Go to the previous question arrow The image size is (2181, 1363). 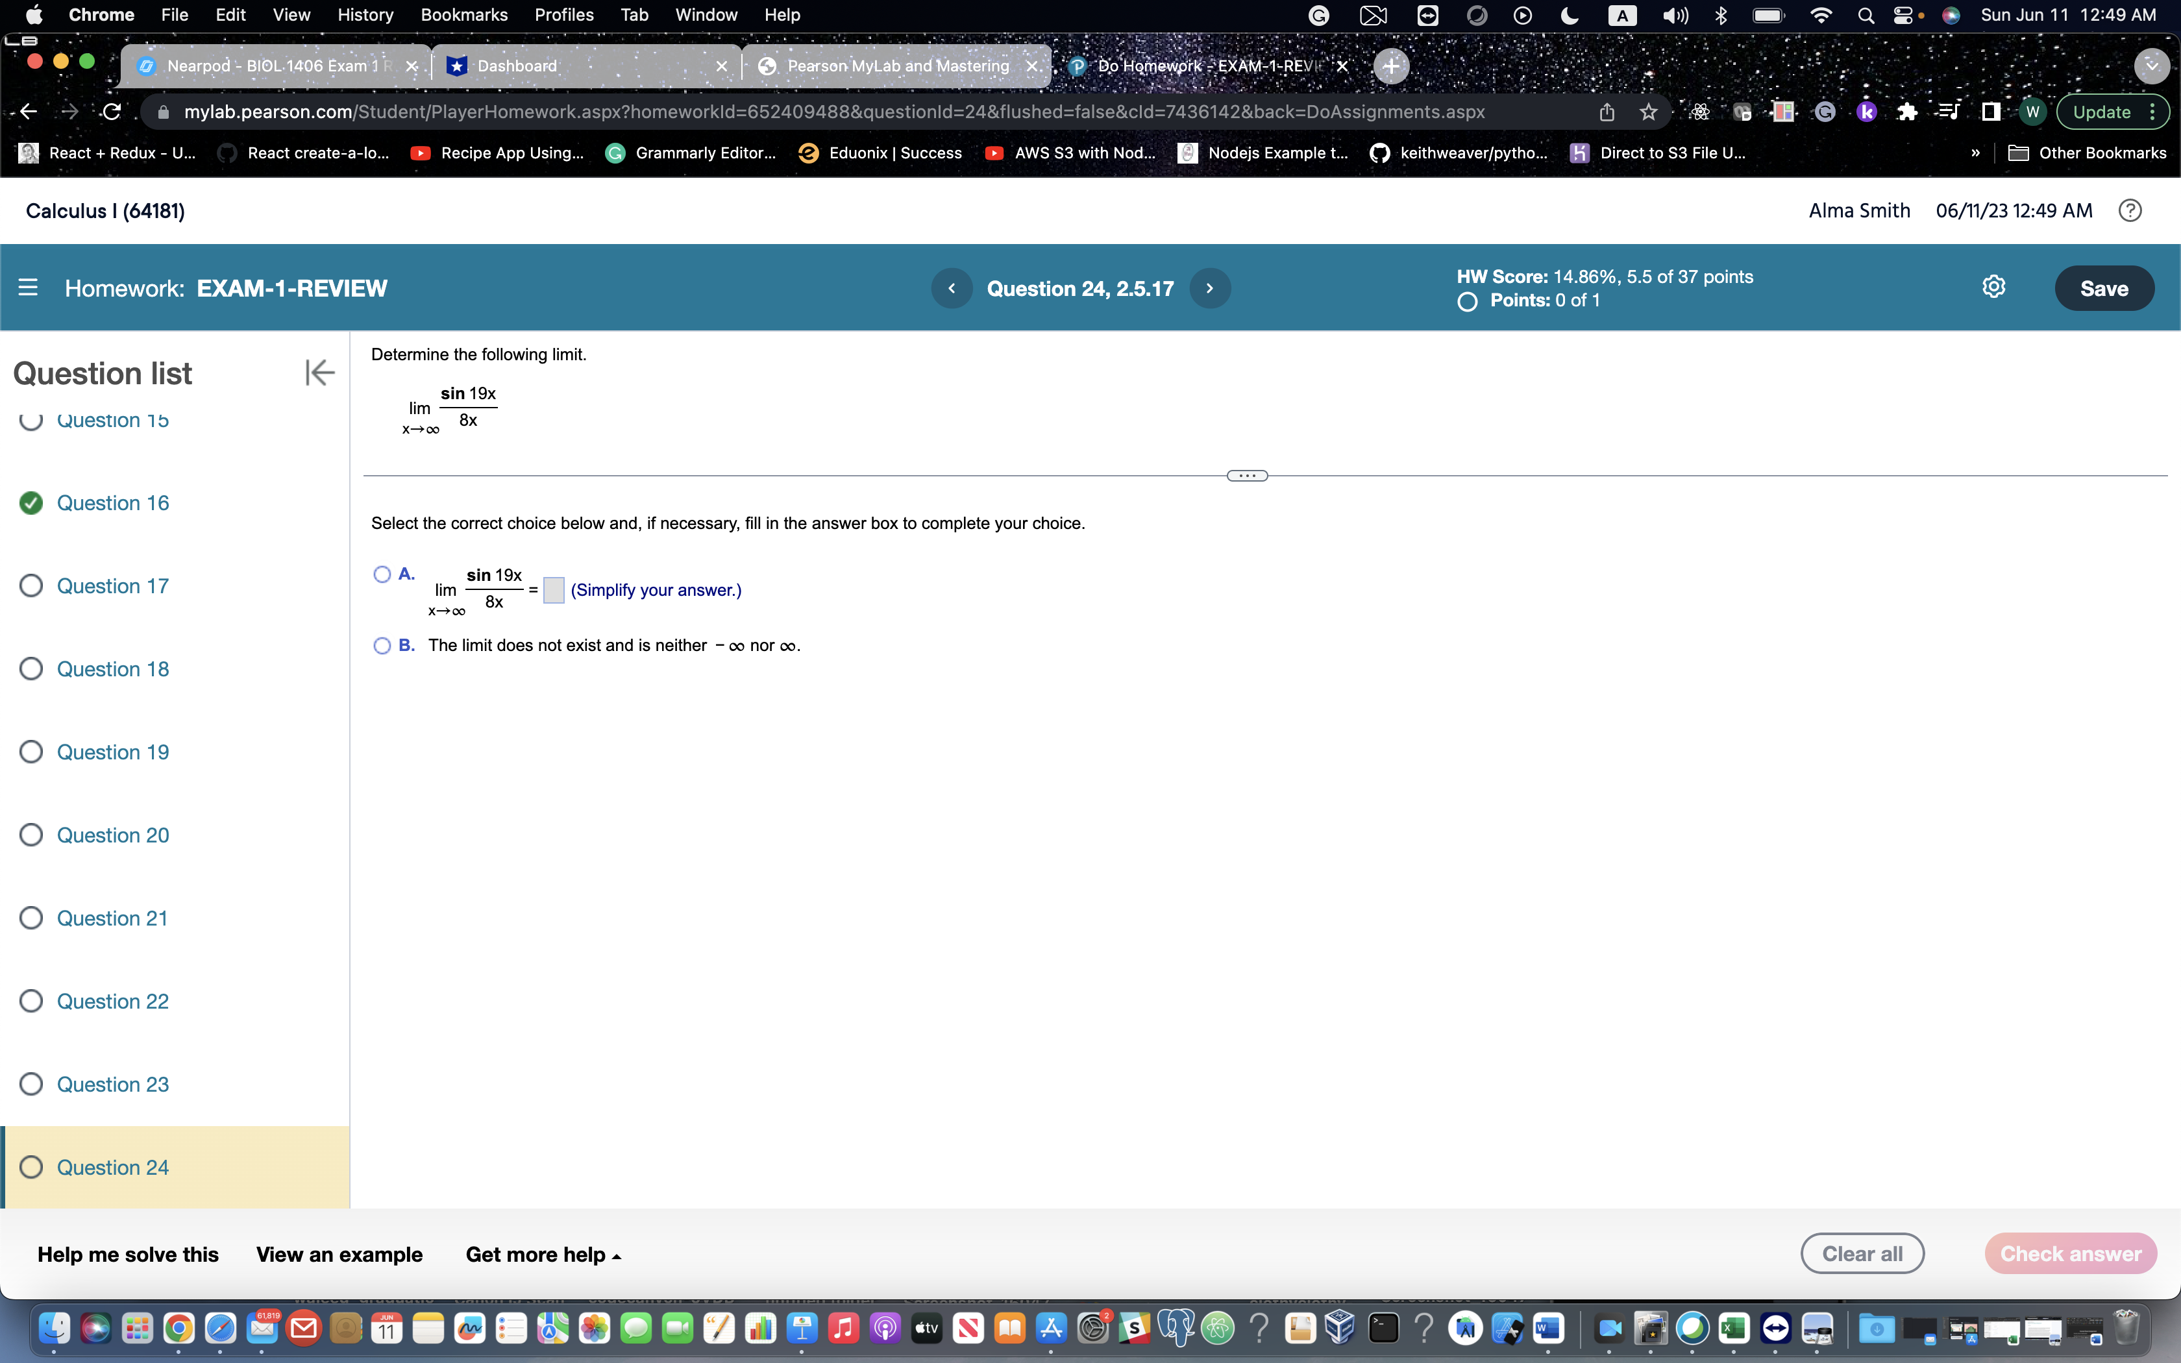click(952, 288)
